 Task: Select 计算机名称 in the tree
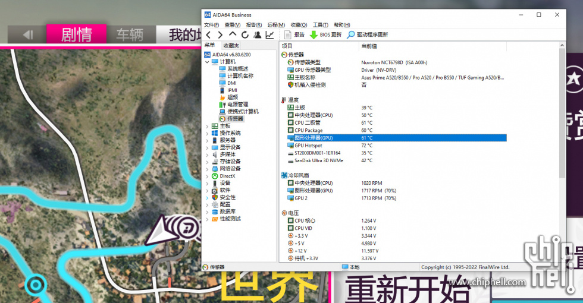coord(240,76)
